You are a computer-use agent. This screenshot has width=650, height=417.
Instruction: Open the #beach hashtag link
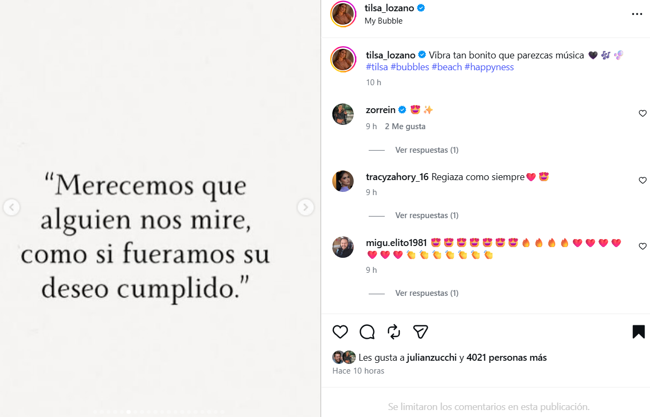(x=446, y=66)
